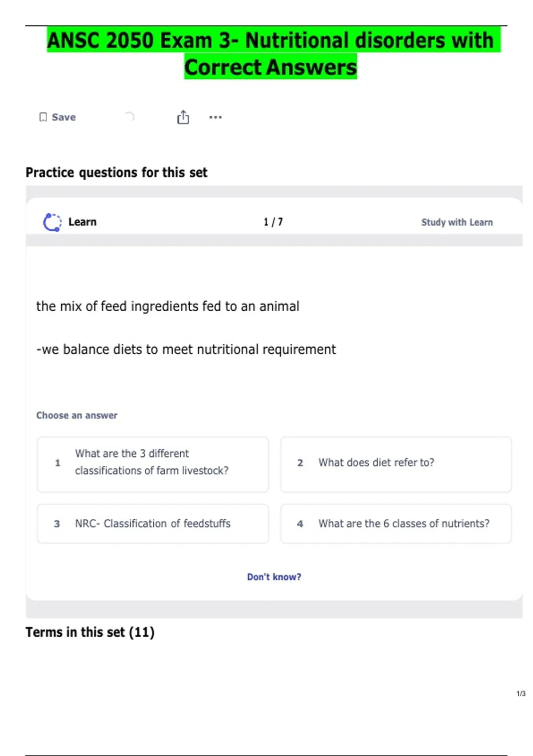Click the 1 / 7 progress counter
The width and height of the screenshot is (533, 756).
pyautogui.click(x=273, y=222)
